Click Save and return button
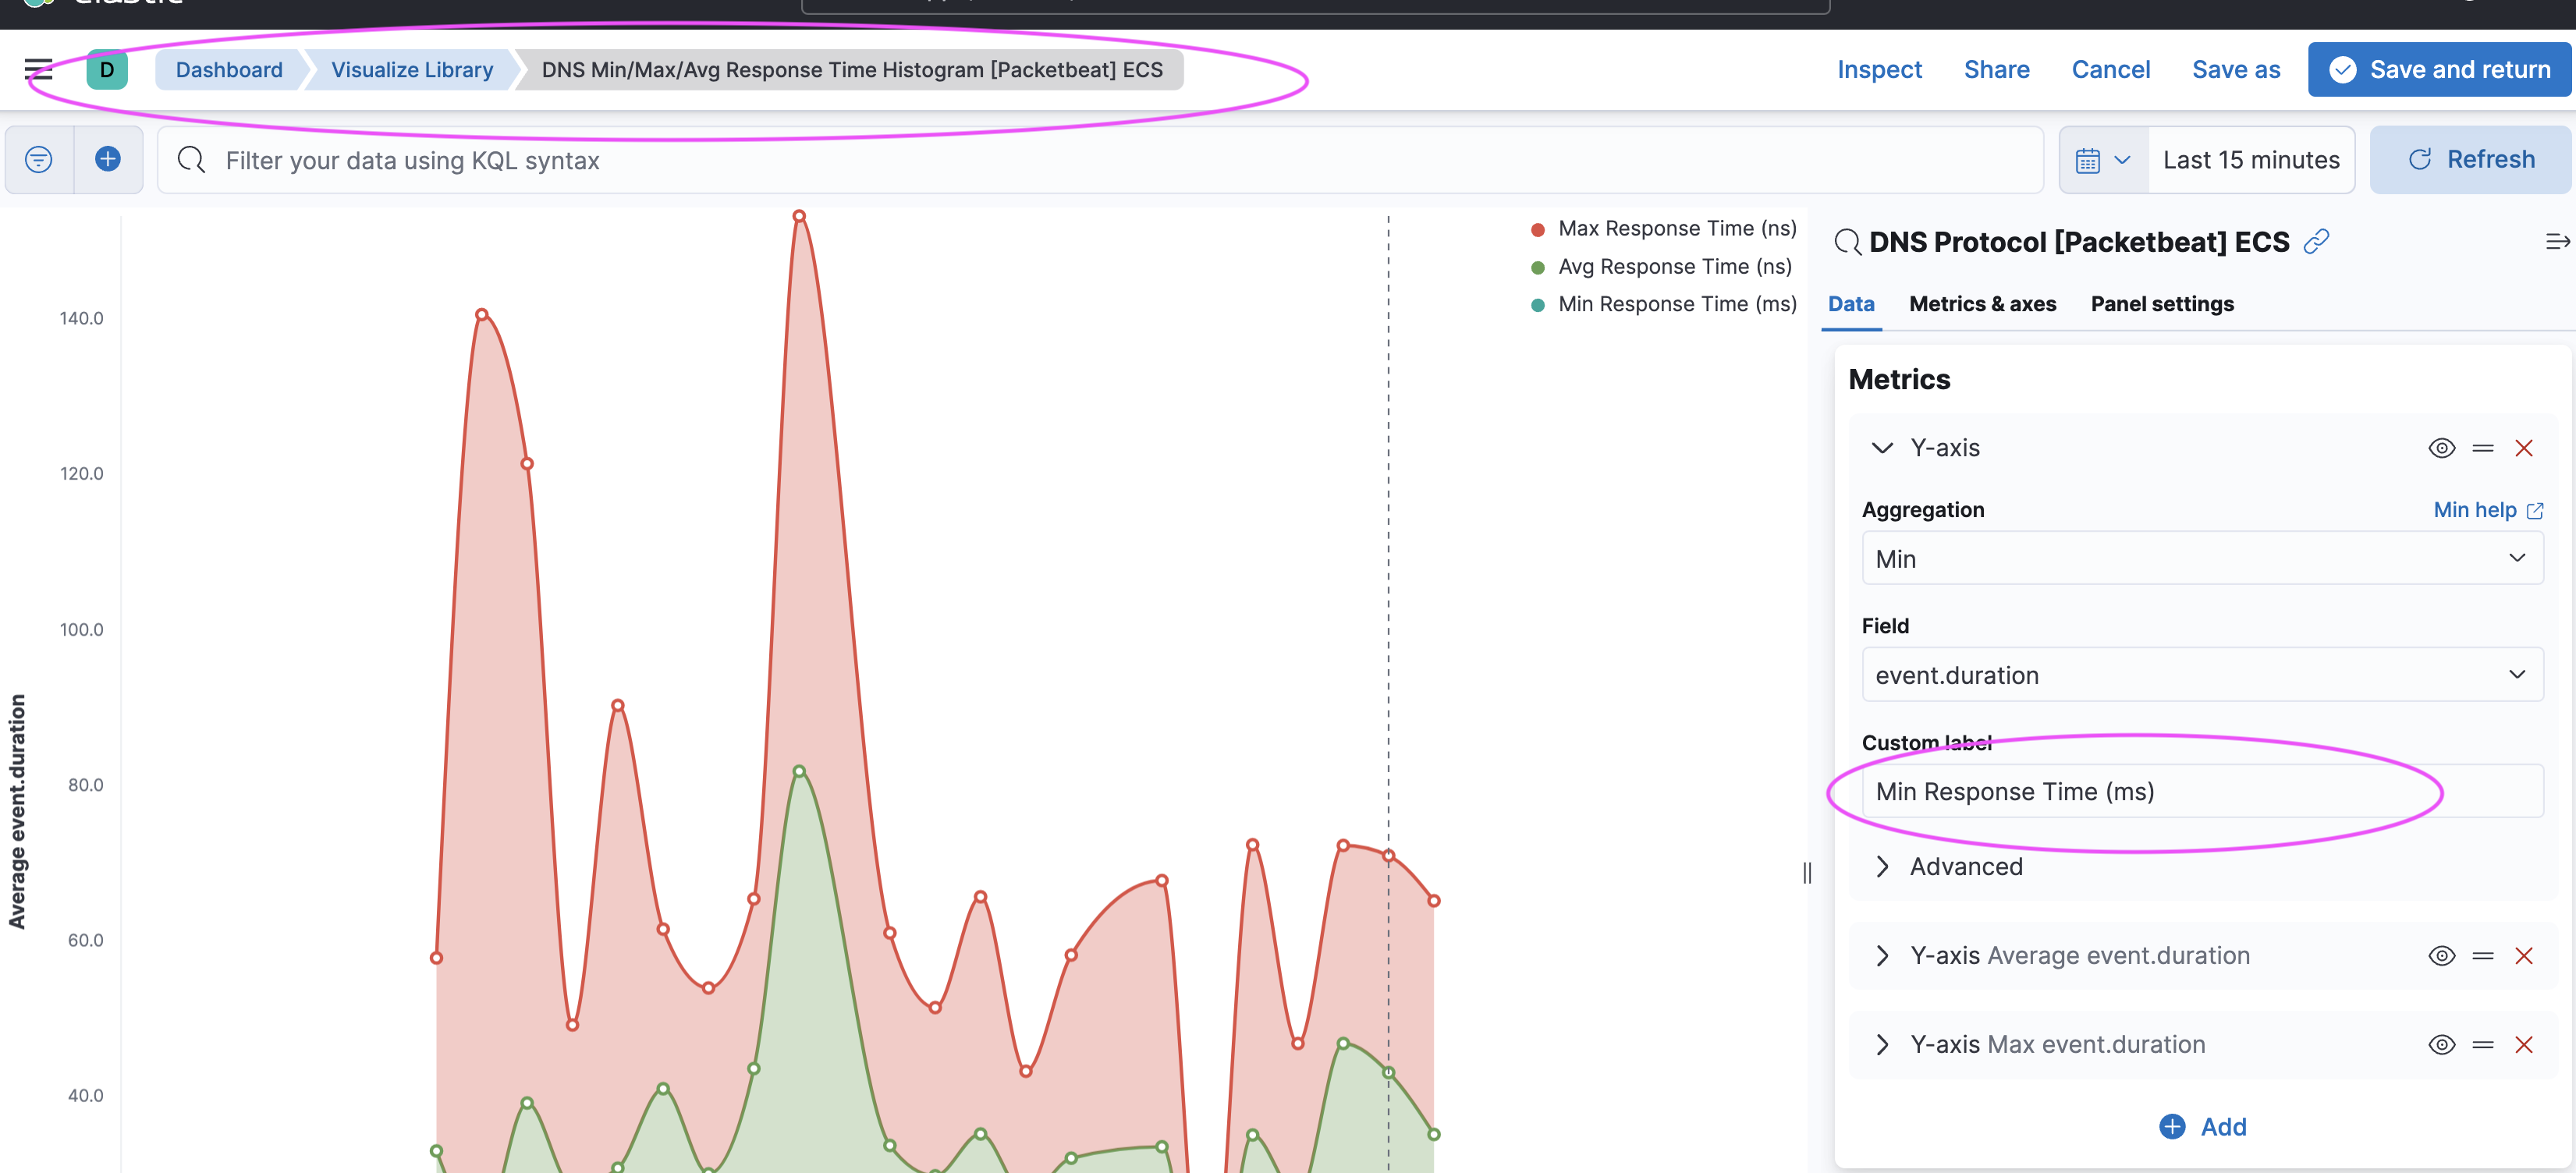The image size is (2576, 1173). coord(2439,69)
